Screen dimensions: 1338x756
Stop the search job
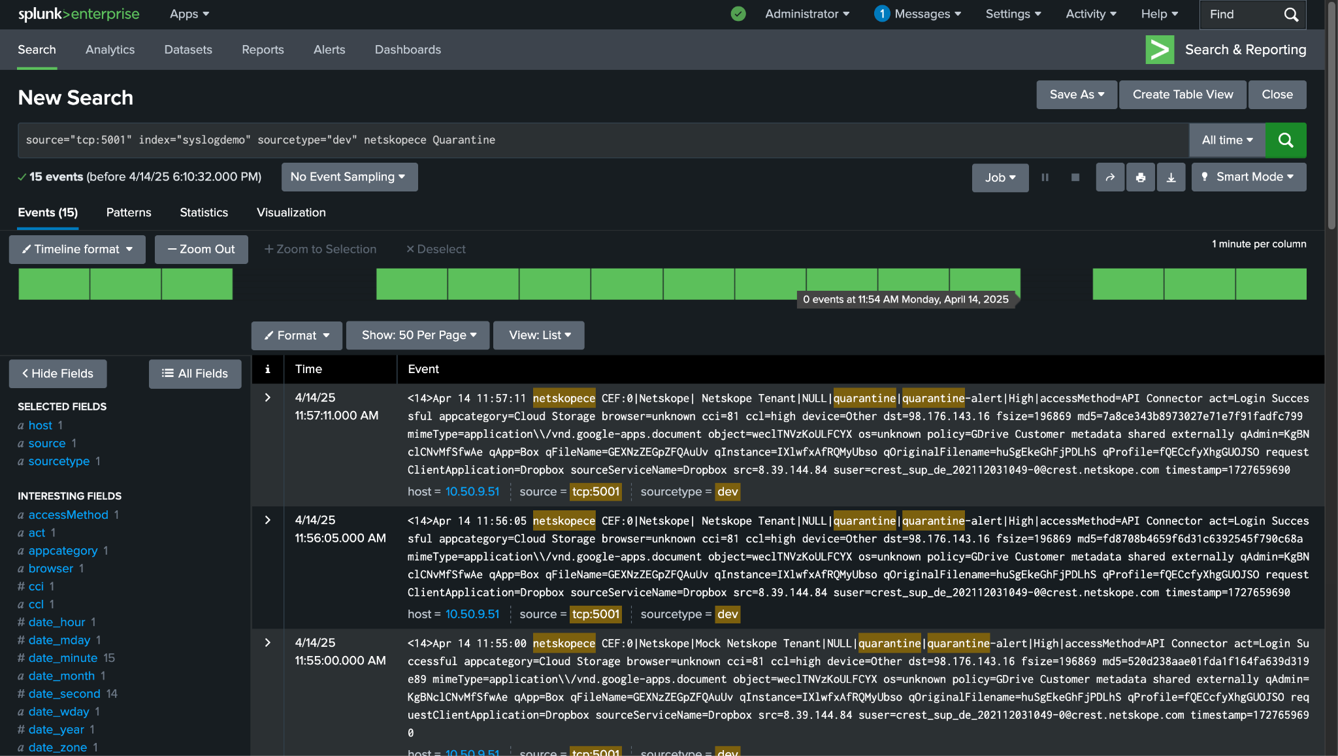[x=1075, y=177]
